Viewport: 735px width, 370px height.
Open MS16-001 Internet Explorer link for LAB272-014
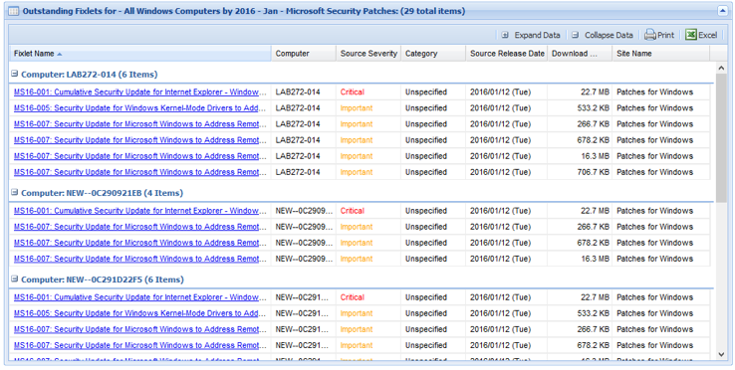(x=140, y=92)
